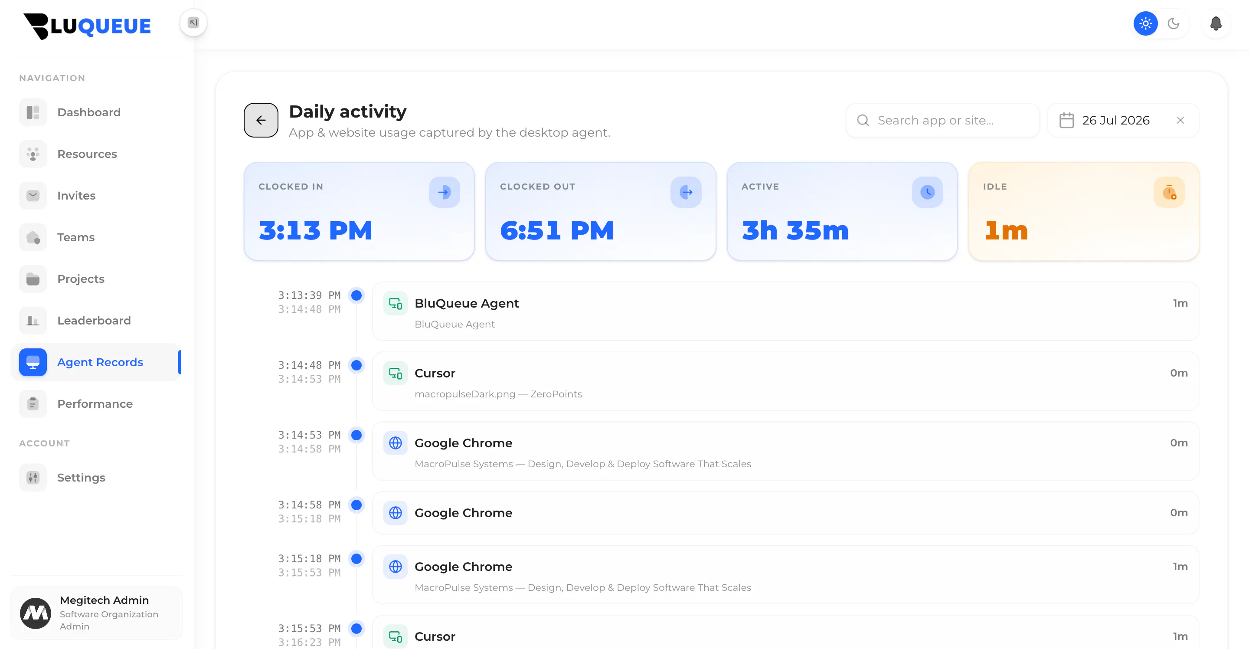This screenshot has width=1249, height=649.
Task: Click the Chrome globe icon at 3:15:18 PM
Action: pyautogui.click(x=395, y=567)
